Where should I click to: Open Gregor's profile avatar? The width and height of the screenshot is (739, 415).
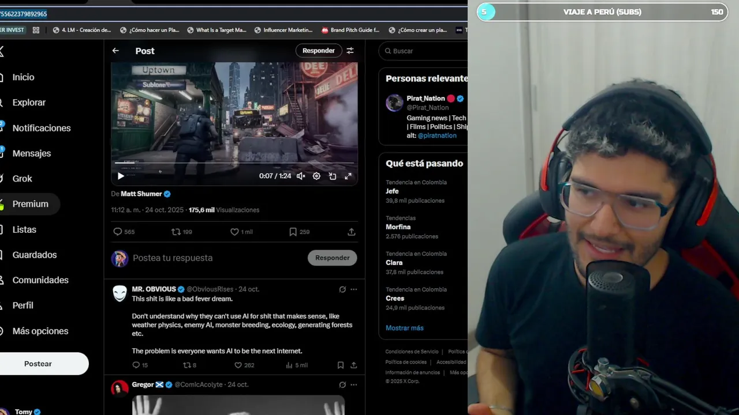coord(120,388)
